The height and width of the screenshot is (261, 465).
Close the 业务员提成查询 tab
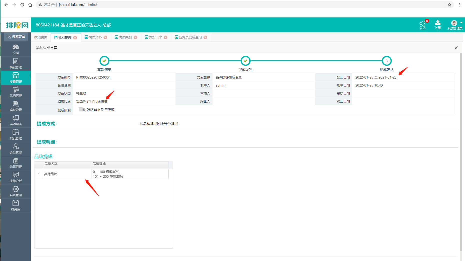205,37
